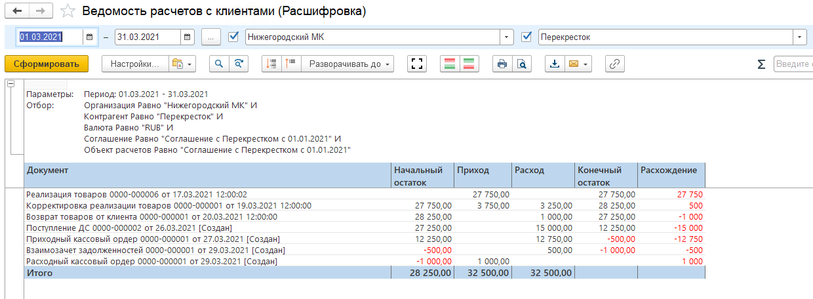813x299 pixels.
Task: Click the save report to file icon
Action: point(555,64)
